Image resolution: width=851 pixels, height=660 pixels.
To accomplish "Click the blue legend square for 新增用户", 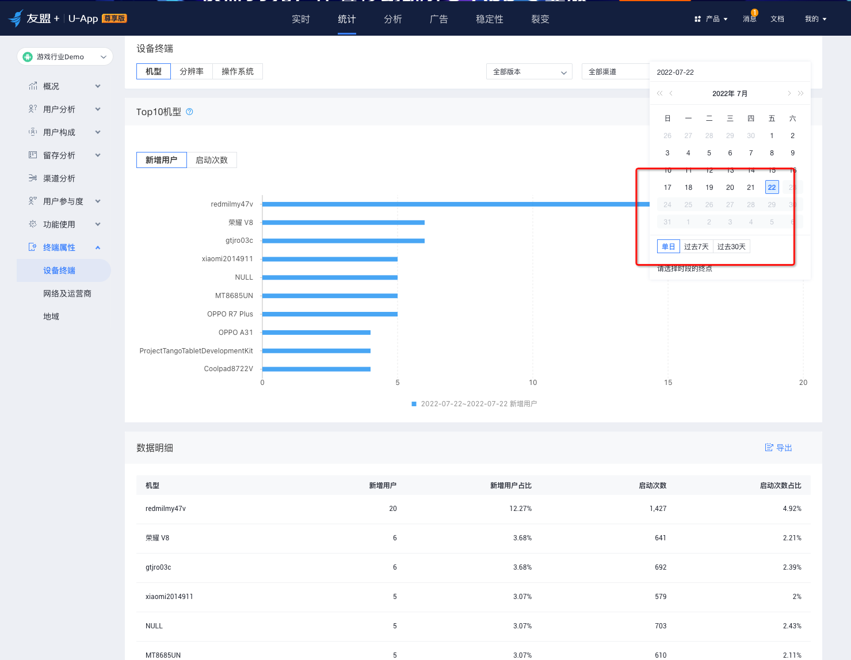I will click(414, 404).
